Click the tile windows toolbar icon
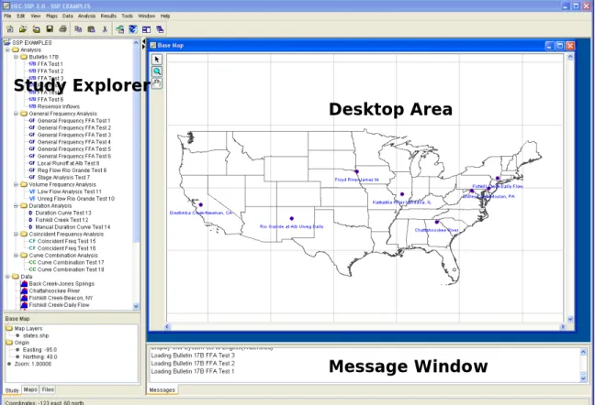 tap(146, 29)
